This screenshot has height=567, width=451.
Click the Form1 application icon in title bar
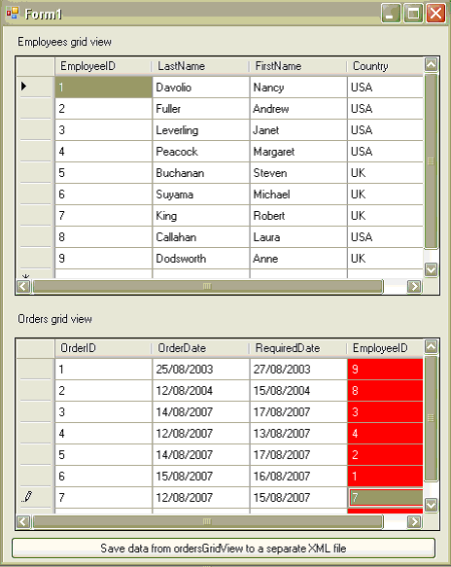click(13, 14)
